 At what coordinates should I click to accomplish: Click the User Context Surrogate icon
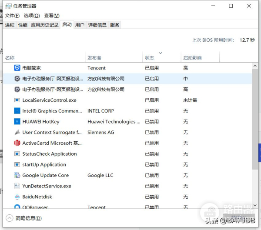[x=17, y=132]
